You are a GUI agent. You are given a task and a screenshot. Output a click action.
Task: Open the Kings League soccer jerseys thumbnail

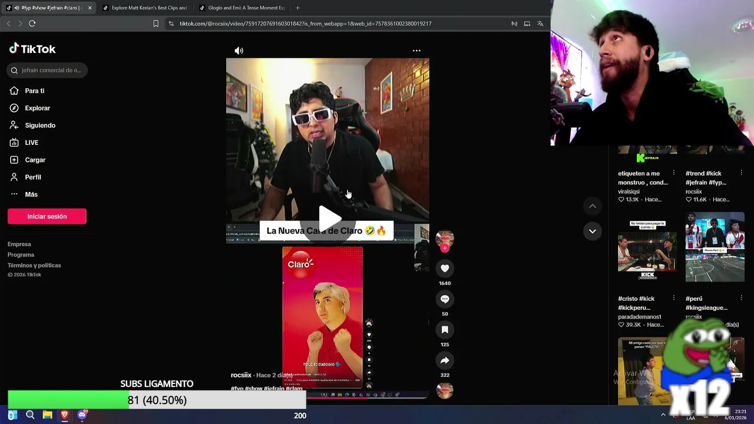(x=715, y=247)
